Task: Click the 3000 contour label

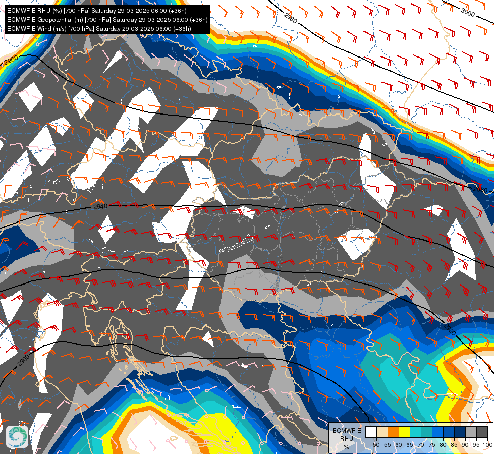Action: (468, 12)
